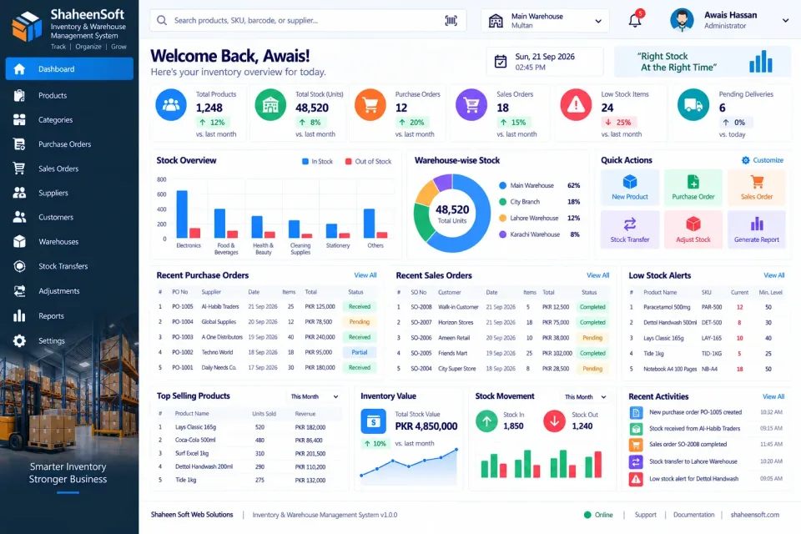
Task: Click the New Product cube icon
Action: [x=629, y=181]
